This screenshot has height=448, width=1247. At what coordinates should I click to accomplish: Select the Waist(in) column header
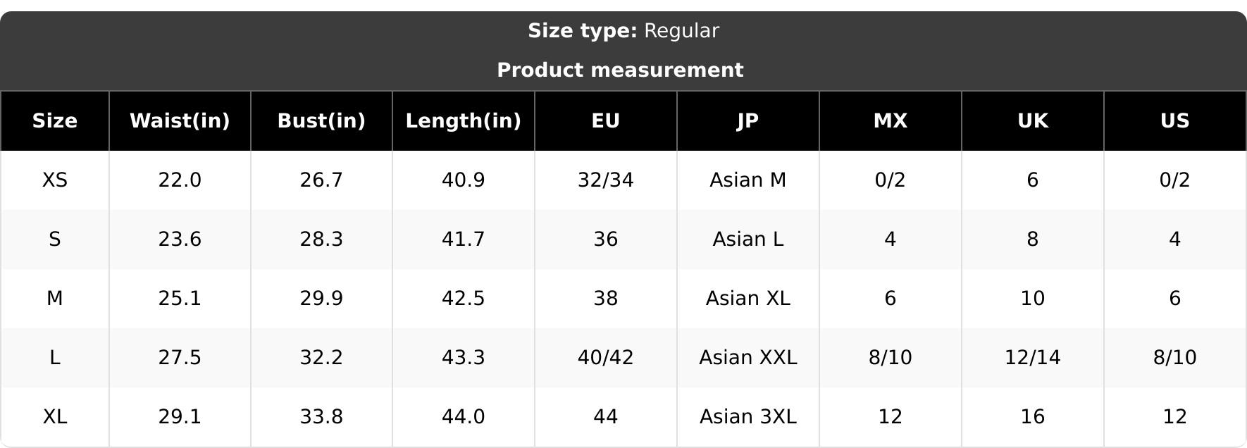(180, 120)
